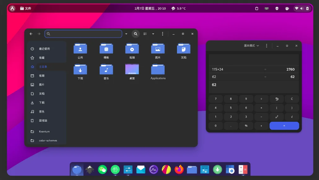Open the Files three-dot menu
The height and width of the screenshot is (180, 319).
[162, 34]
